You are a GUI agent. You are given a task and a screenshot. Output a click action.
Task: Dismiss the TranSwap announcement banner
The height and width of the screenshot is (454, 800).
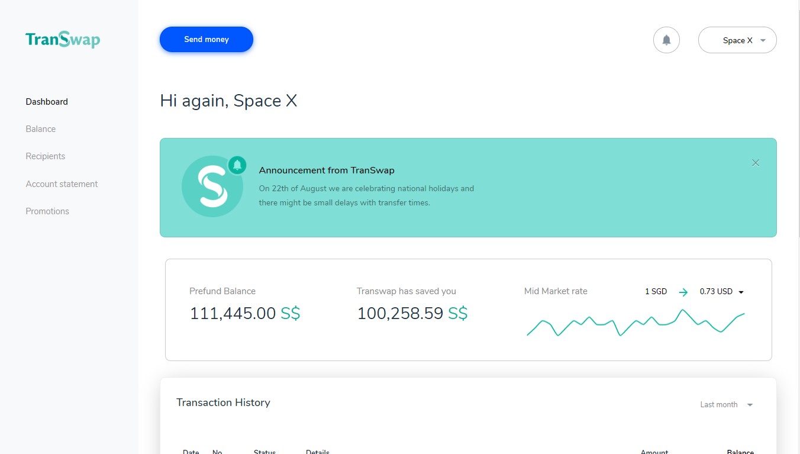tap(756, 163)
